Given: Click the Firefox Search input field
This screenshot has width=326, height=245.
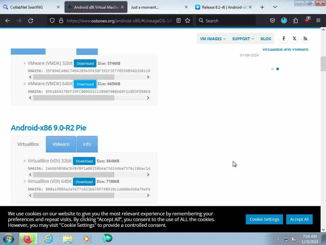Looking at the screenshot, I should 226,21.
